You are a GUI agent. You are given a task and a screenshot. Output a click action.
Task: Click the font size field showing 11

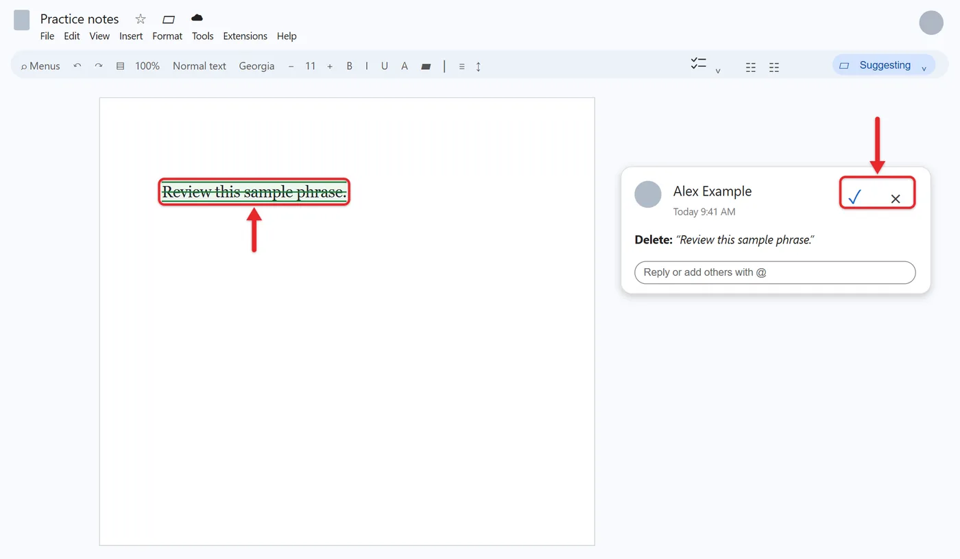[311, 66]
